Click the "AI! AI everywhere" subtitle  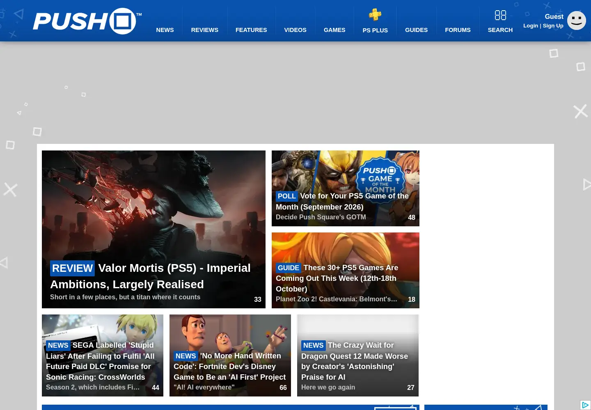(204, 387)
